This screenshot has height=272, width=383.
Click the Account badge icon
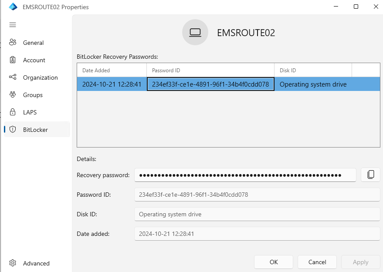click(x=13, y=60)
